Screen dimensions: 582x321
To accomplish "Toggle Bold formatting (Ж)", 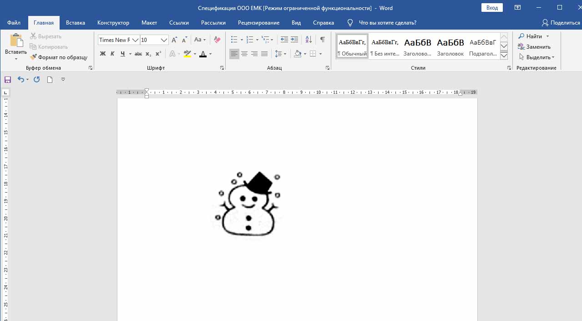I will [x=102, y=54].
